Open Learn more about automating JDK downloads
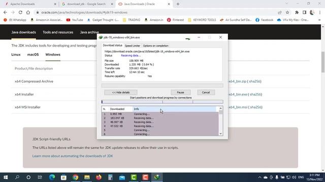325x182 pixels. pyautogui.click(x=73, y=156)
